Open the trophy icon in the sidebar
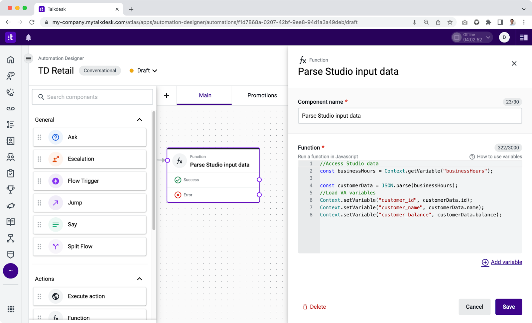This screenshot has height=323, width=532. point(11,189)
